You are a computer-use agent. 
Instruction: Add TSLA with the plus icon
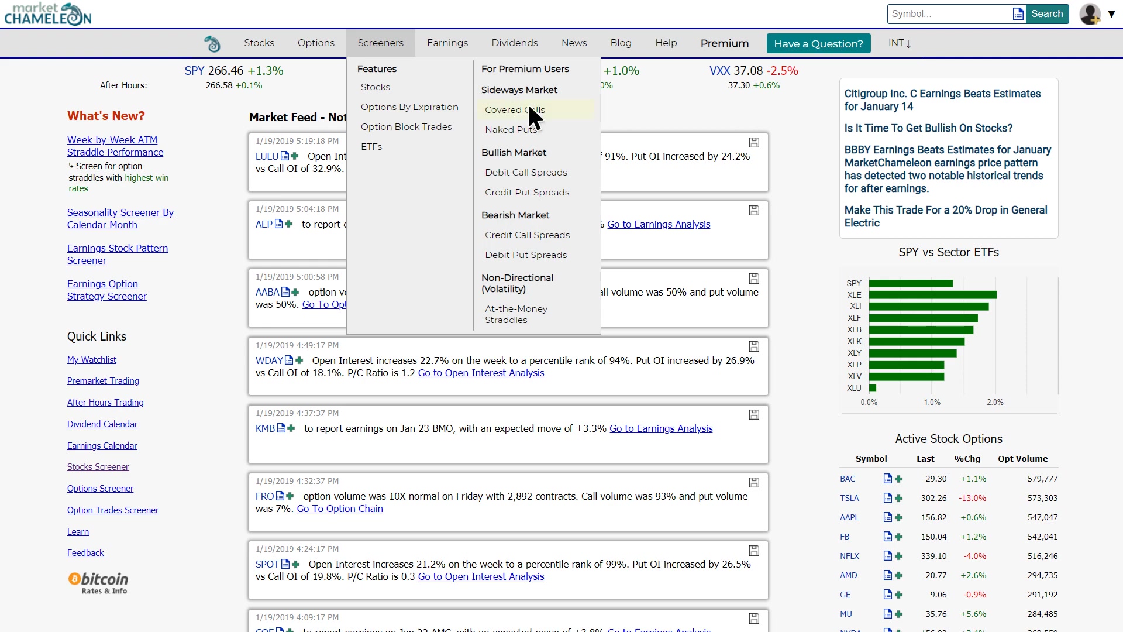(x=899, y=498)
